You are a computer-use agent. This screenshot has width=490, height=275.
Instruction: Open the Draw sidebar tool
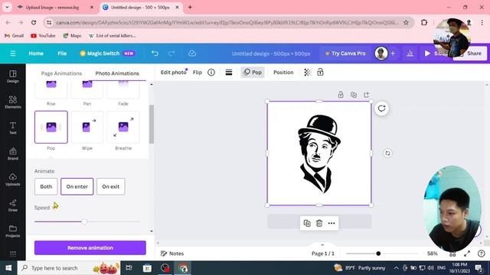click(x=13, y=205)
